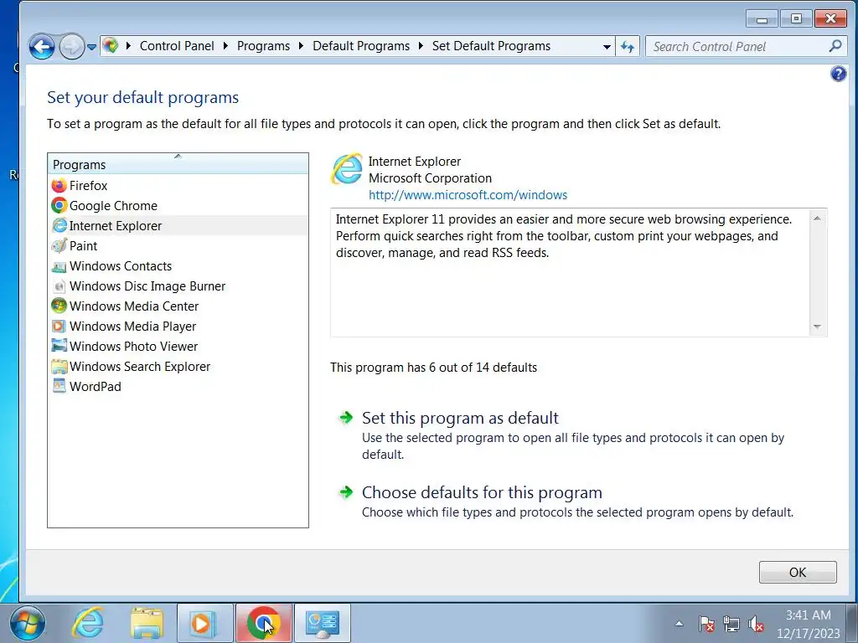Launch Windows Media Player from the taskbar

pyautogui.click(x=204, y=623)
